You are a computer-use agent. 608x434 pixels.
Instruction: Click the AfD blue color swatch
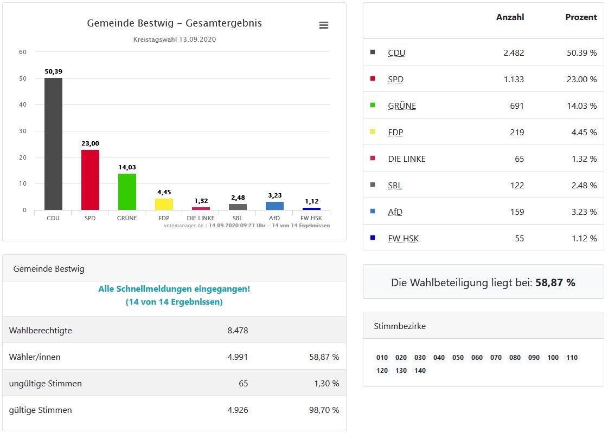tap(373, 211)
